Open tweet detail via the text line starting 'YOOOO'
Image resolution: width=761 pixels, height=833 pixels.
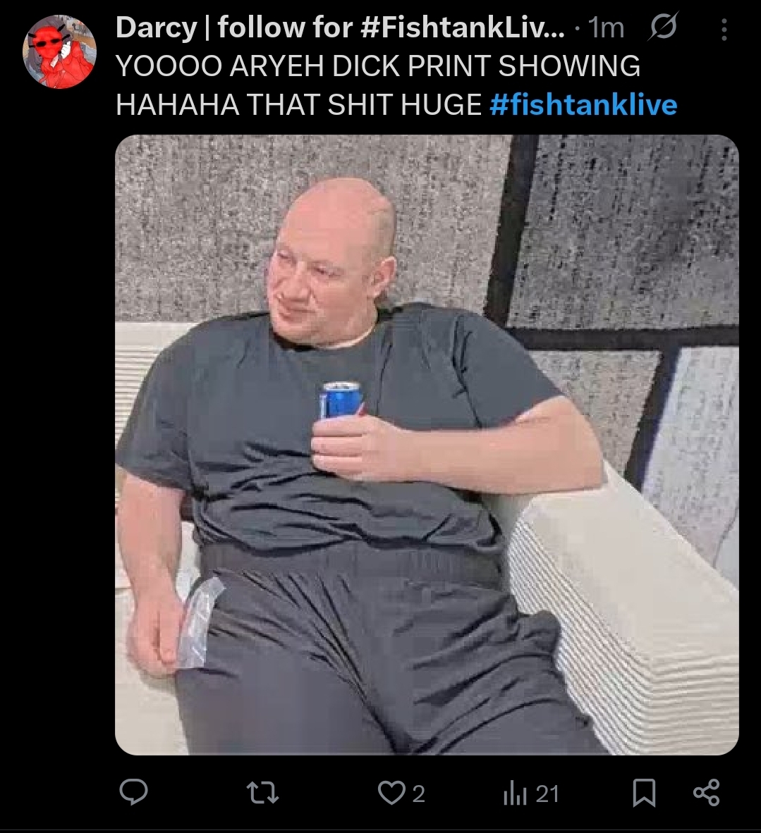(x=378, y=66)
